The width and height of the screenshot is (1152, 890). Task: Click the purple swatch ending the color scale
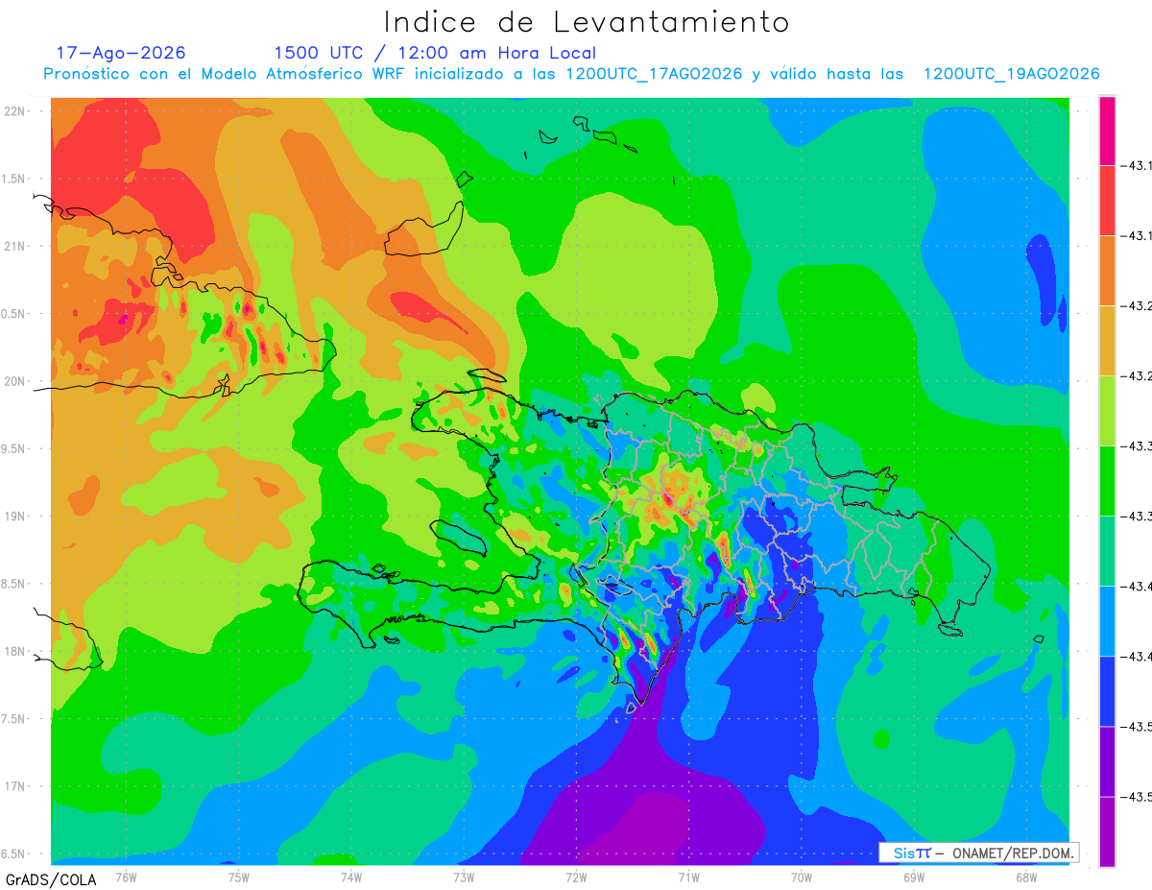tap(1107, 831)
